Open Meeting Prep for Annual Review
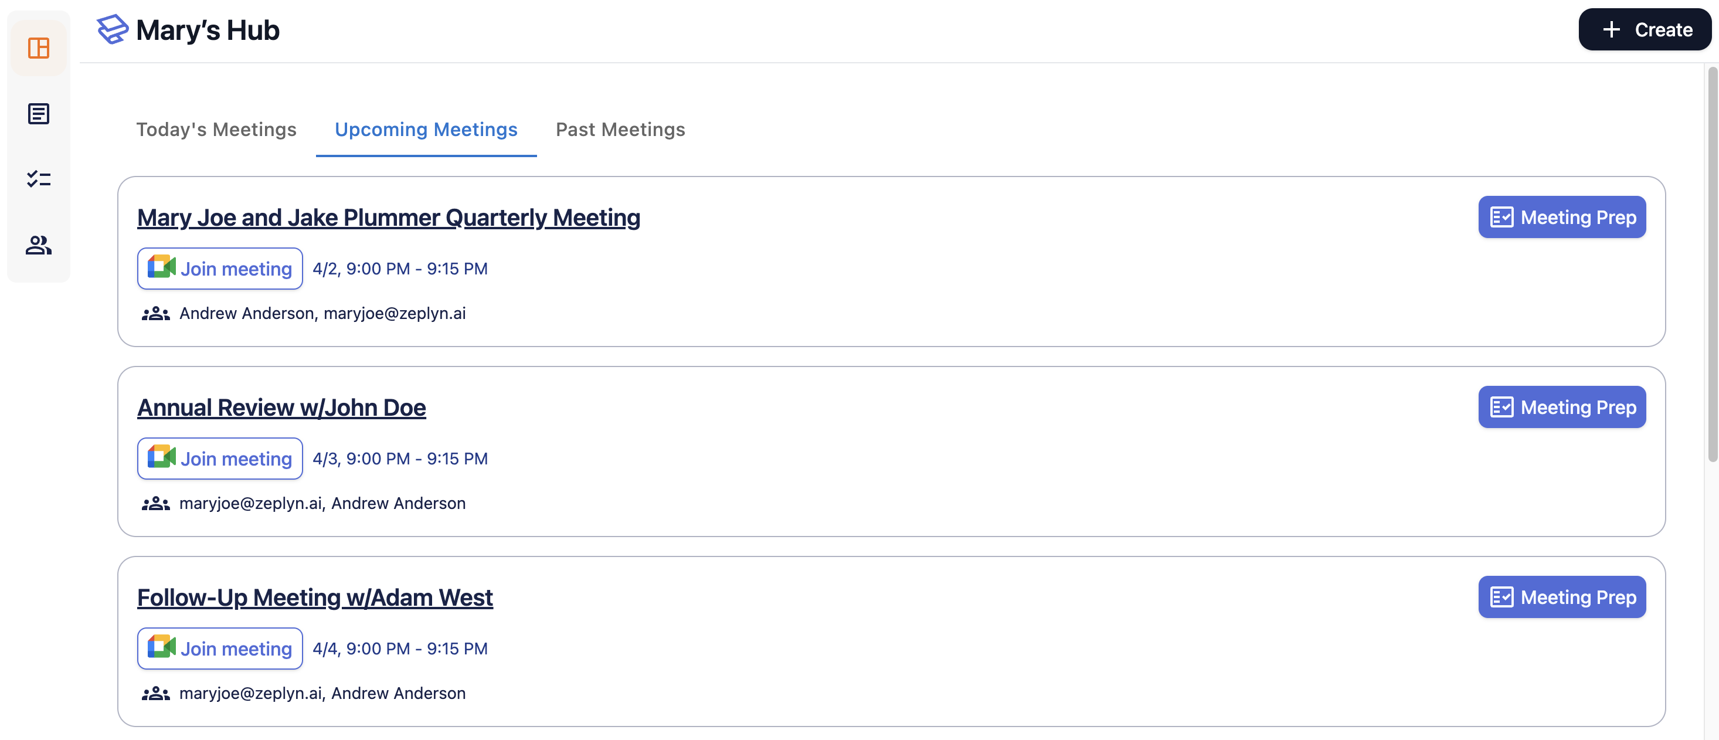Image resolution: width=1719 pixels, height=740 pixels. tap(1561, 408)
